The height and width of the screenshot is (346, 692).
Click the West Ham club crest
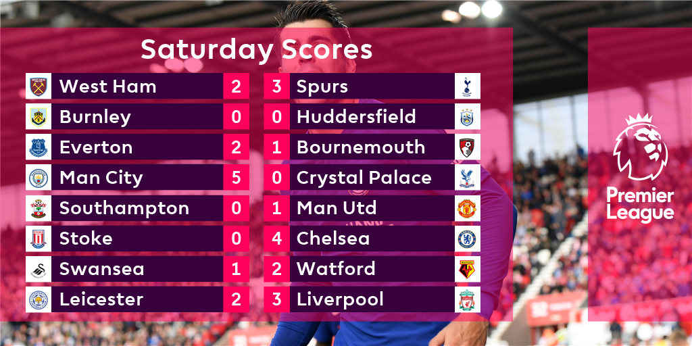click(x=39, y=86)
